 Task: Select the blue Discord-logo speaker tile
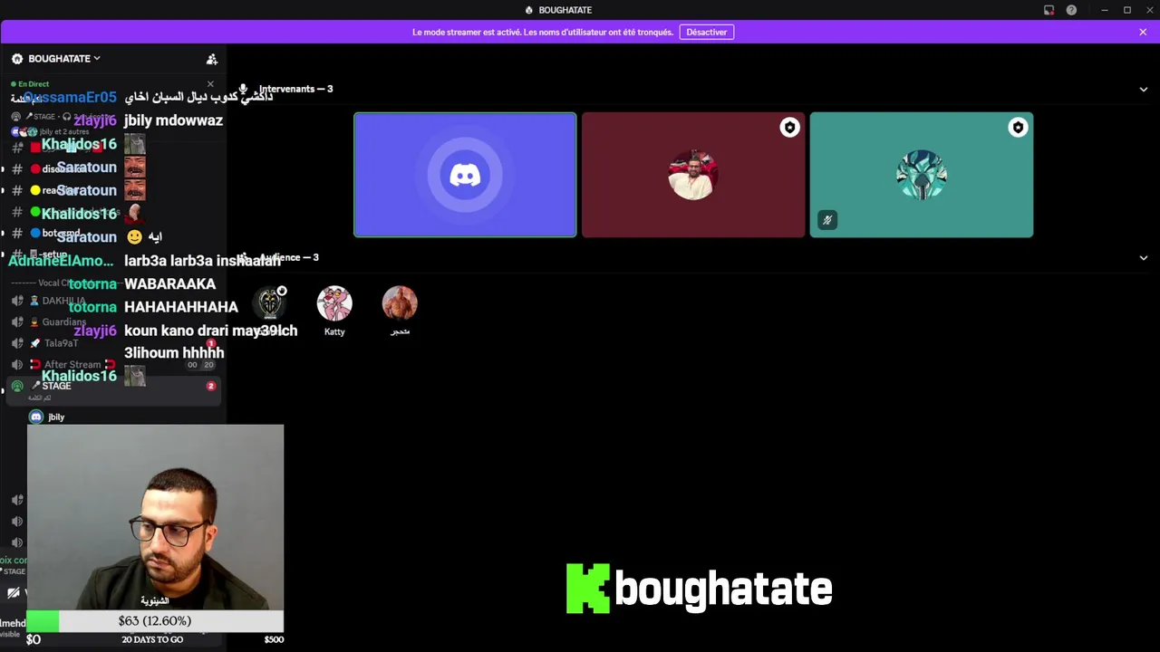[465, 175]
